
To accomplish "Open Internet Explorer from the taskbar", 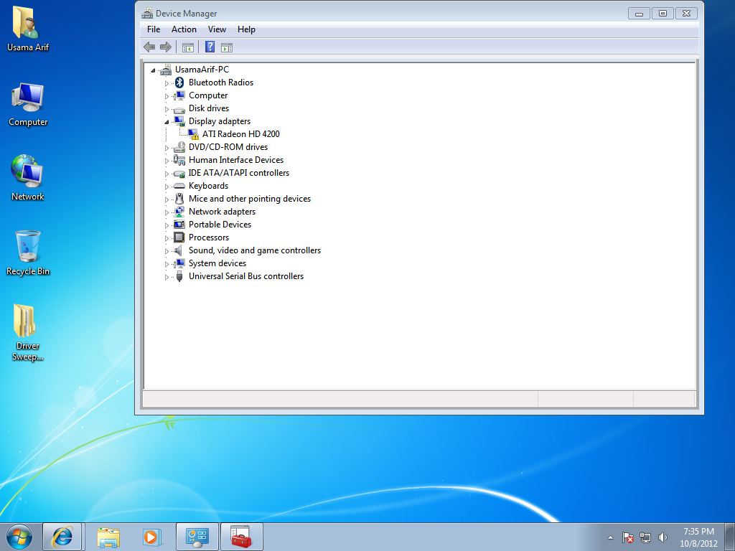I will [x=62, y=537].
